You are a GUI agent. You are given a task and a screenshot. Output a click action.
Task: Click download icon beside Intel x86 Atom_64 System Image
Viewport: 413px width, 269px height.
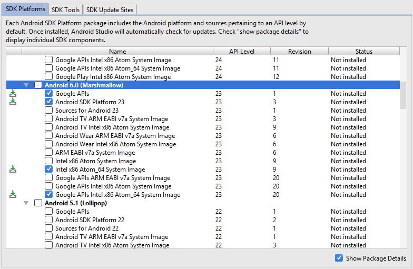[13, 170]
